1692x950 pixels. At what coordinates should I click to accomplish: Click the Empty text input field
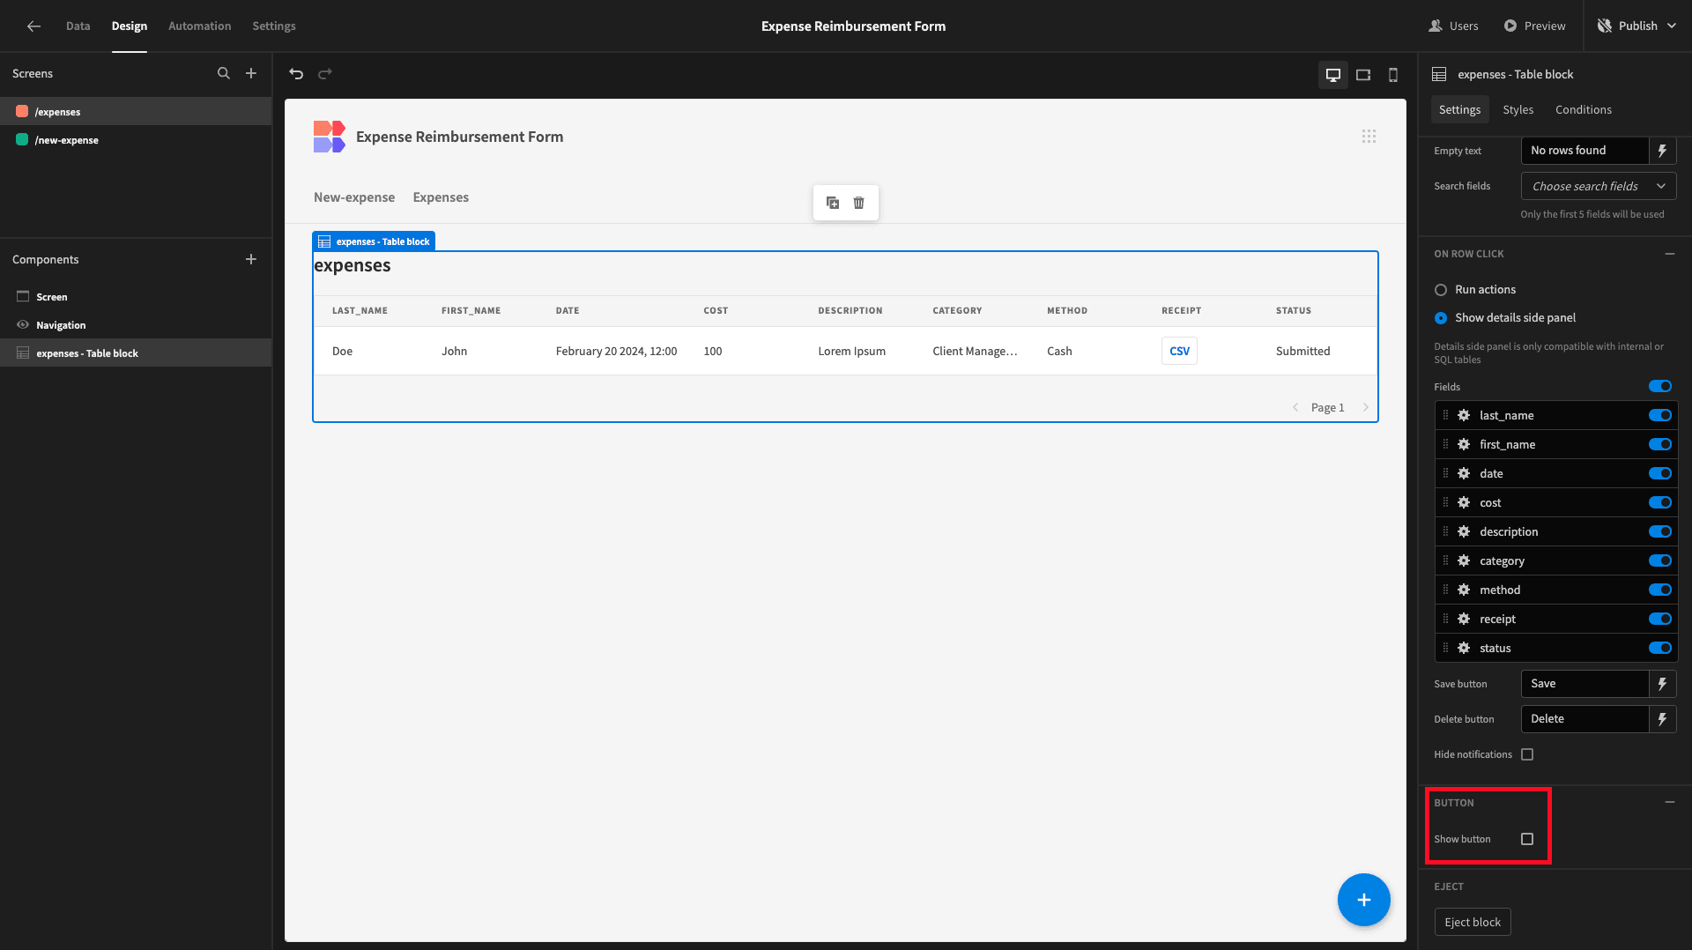pyautogui.click(x=1584, y=151)
